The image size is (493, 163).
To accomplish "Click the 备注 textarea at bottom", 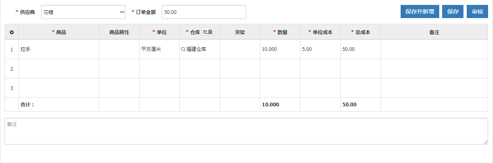I will coord(246,131).
